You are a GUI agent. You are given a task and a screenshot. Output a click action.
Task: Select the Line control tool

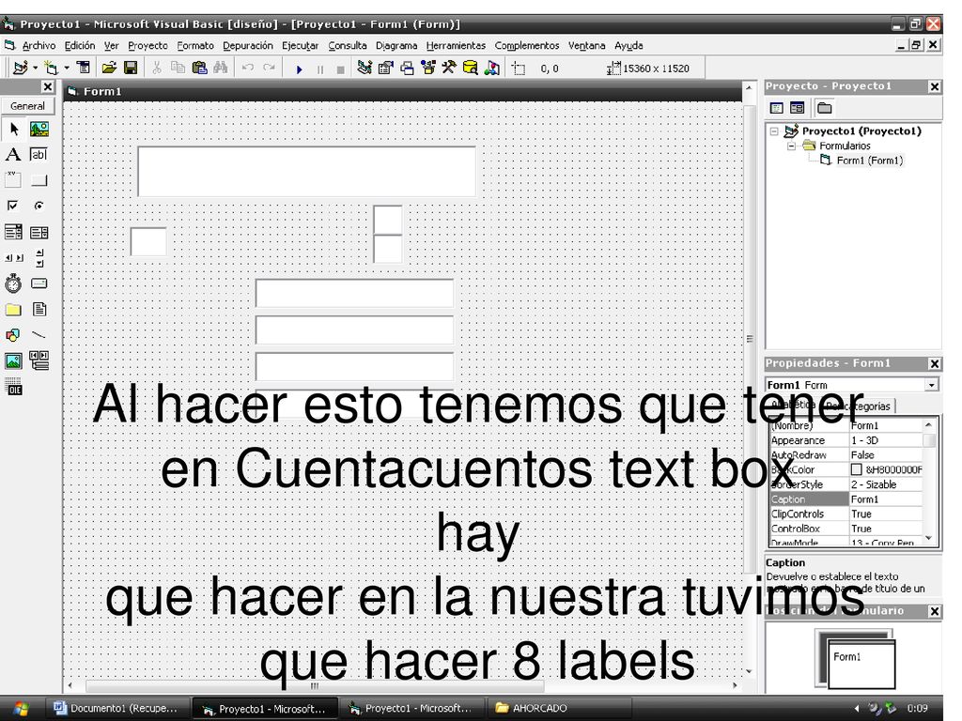click(39, 335)
